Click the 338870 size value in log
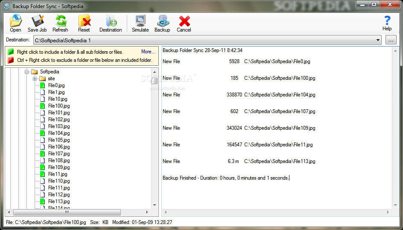403x230 pixels. (234, 95)
